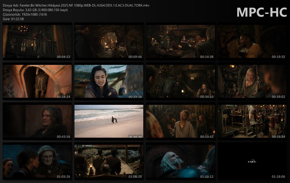290x183 pixels.
Task: Click the 1920x1080 resolution text
Action: pos(25,14)
